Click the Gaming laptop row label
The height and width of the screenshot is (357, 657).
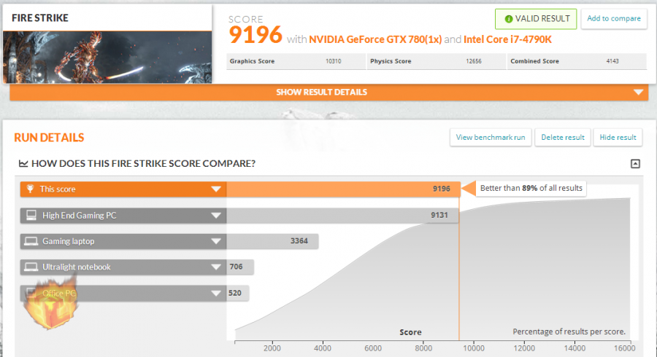point(69,241)
